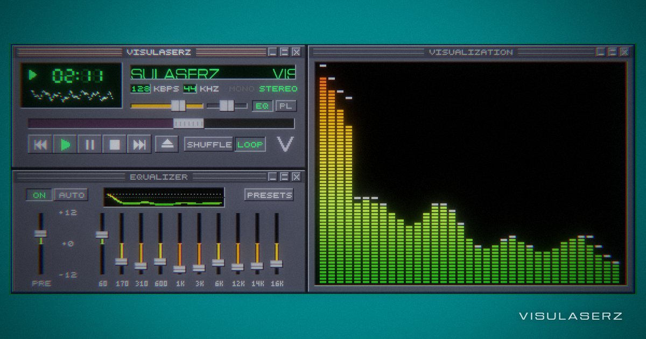Click the mini waveform under the timer
The height and width of the screenshot is (339, 646).
pyautogui.click(x=71, y=96)
